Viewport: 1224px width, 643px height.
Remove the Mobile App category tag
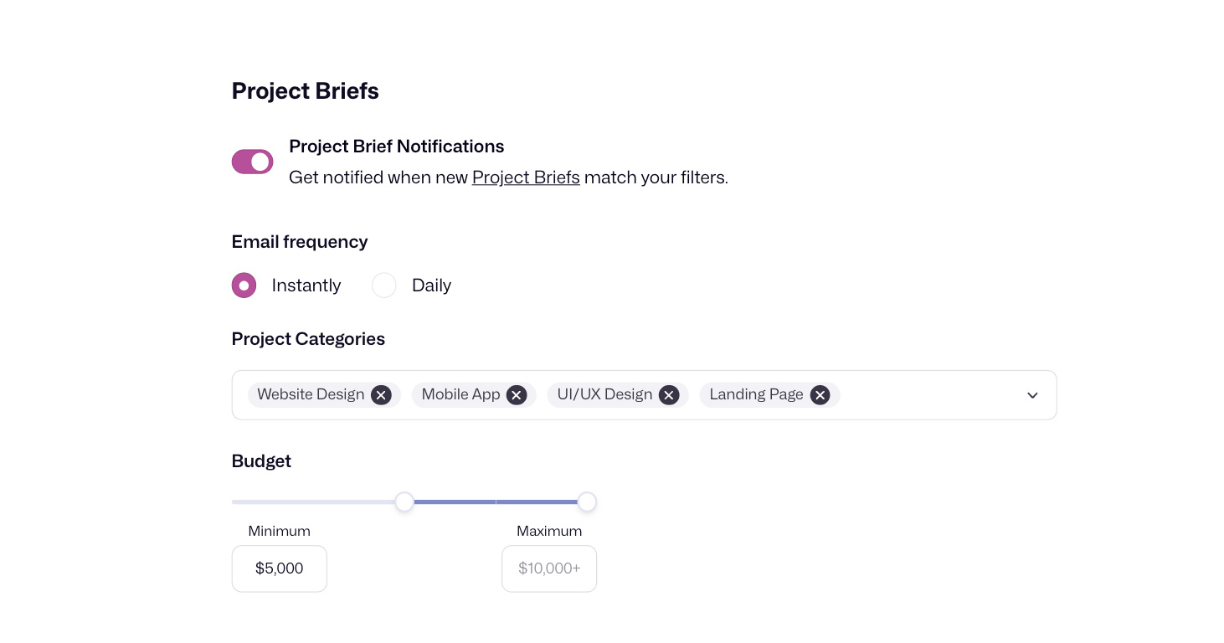click(517, 395)
